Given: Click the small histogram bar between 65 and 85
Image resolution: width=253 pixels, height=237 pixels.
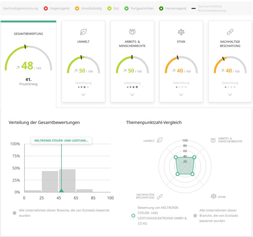Looking at the screenshot, I should 84,191.
